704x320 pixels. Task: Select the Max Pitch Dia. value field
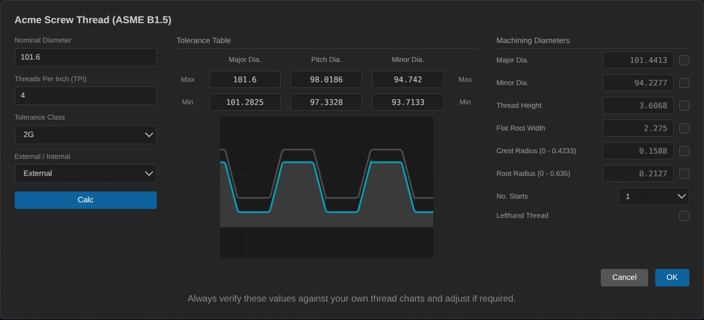point(326,79)
